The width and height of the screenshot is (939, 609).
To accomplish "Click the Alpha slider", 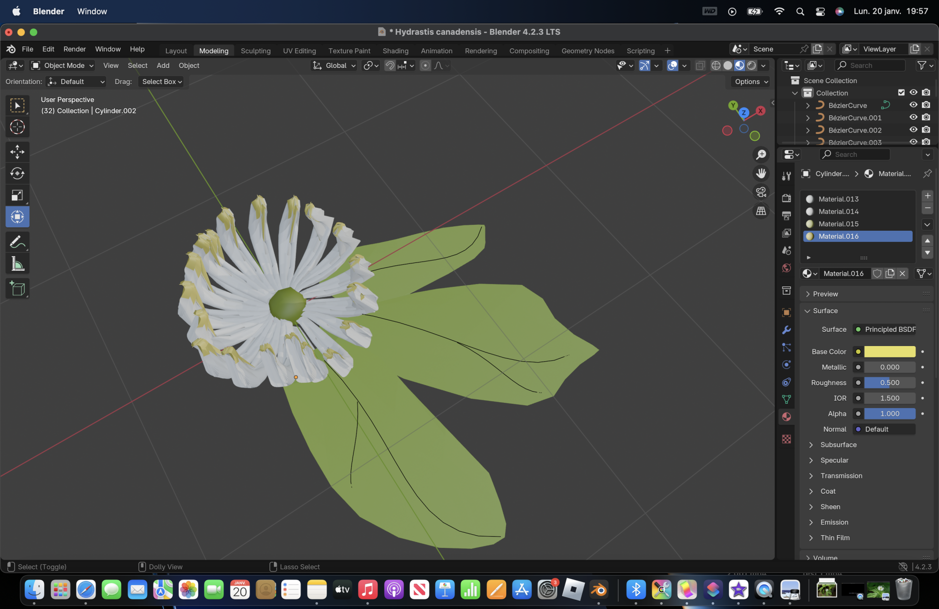I will coord(890,413).
